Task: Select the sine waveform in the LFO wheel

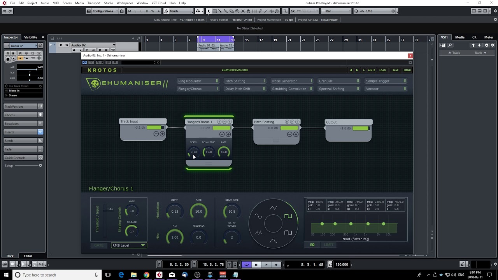Action: coord(258,216)
